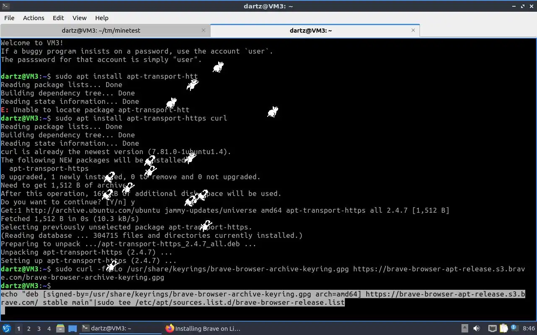Screen dimensions: 537x335
Task: Close the ~/tm/minetest tab
Action: click(x=203, y=30)
